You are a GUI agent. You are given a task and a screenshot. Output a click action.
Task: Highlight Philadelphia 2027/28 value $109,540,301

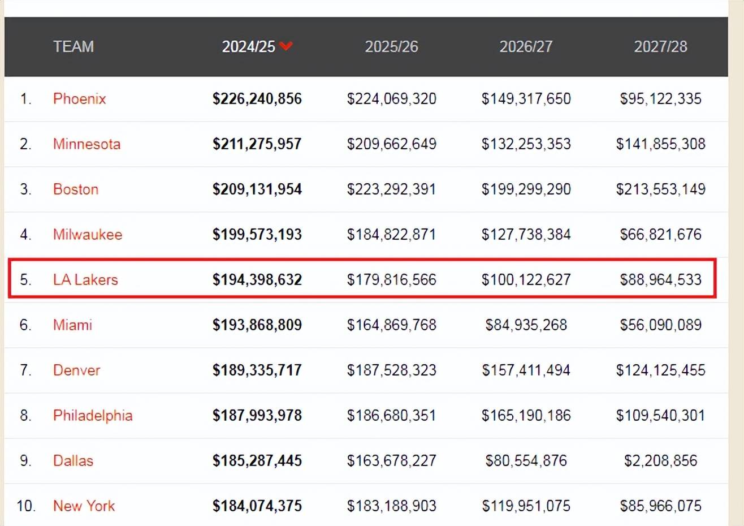pos(661,416)
